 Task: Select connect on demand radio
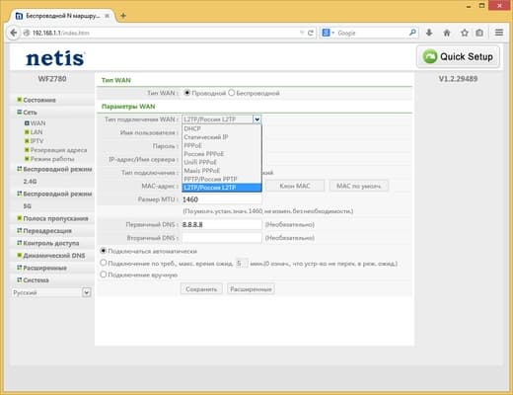pyautogui.click(x=104, y=263)
